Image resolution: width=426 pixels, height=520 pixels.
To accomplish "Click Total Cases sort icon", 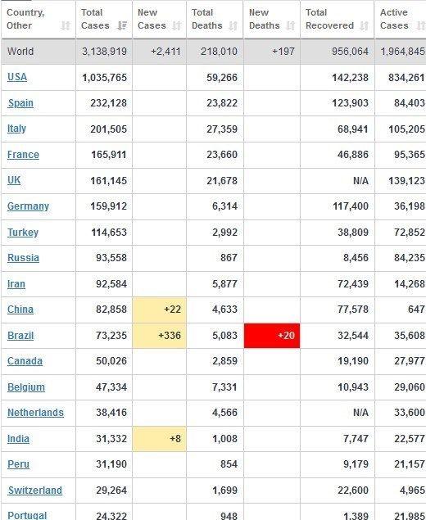I will 122,25.
